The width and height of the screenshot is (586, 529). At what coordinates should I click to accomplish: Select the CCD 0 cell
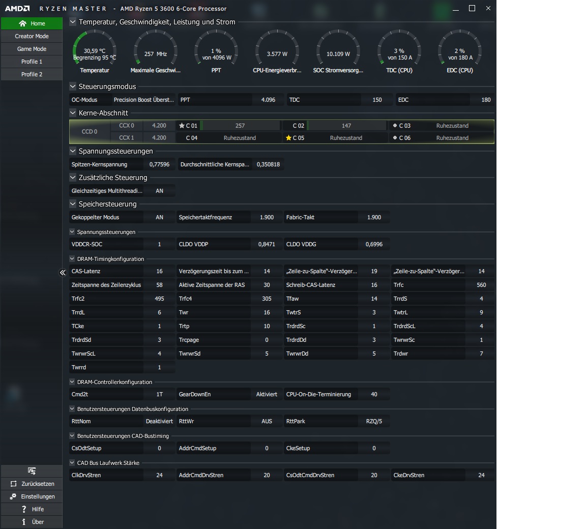(90, 132)
